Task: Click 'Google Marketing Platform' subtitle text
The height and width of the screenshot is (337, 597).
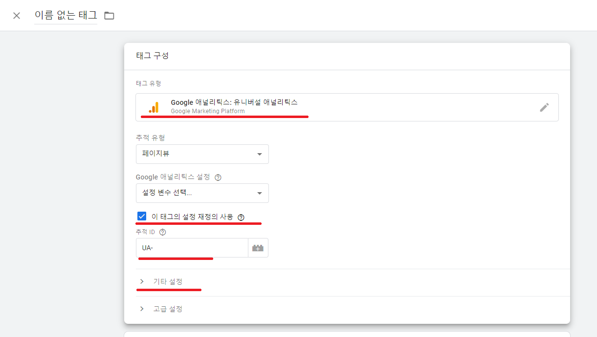Action: pos(208,111)
